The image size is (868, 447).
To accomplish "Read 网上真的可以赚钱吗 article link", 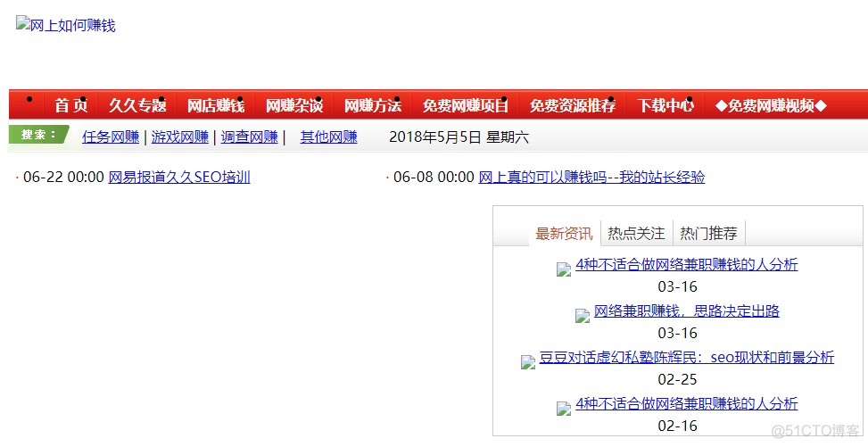I will pyautogui.click(x=591, y=178).
